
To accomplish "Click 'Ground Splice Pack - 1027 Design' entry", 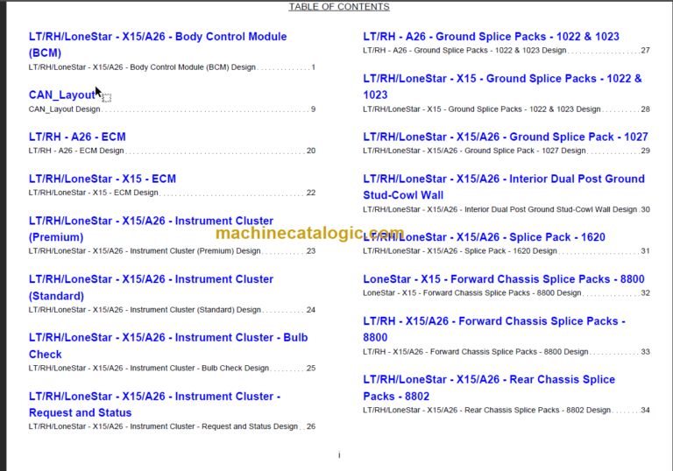I will [507, 151].
